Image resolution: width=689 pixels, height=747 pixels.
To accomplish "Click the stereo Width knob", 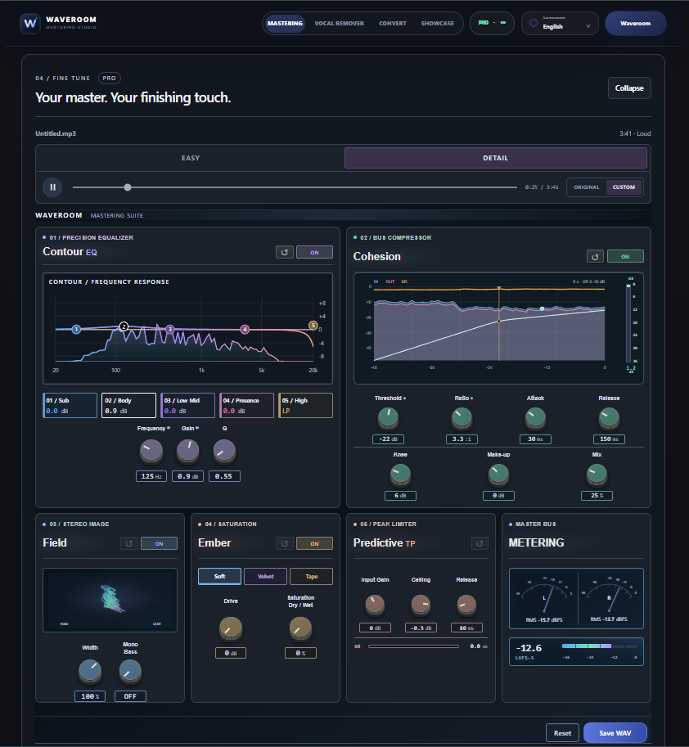I will point(89,671).
